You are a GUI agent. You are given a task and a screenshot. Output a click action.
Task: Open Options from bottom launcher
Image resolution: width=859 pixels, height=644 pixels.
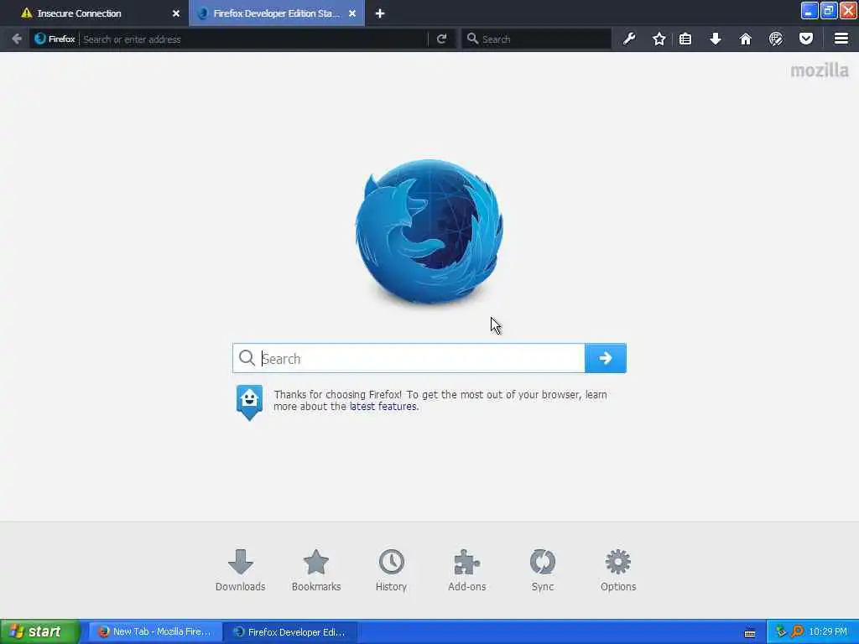tap(618, 570)
